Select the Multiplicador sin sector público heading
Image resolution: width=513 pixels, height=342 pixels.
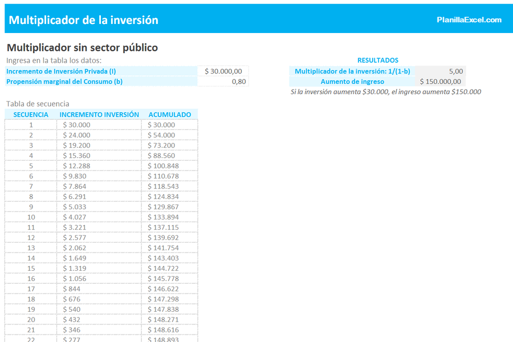coord(82,48)
